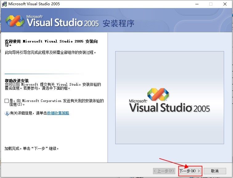Screen dimensions: 233x178
Task: Click the colorful logo in the splash image
Action: pyautogui.click(x=158, y=94)
